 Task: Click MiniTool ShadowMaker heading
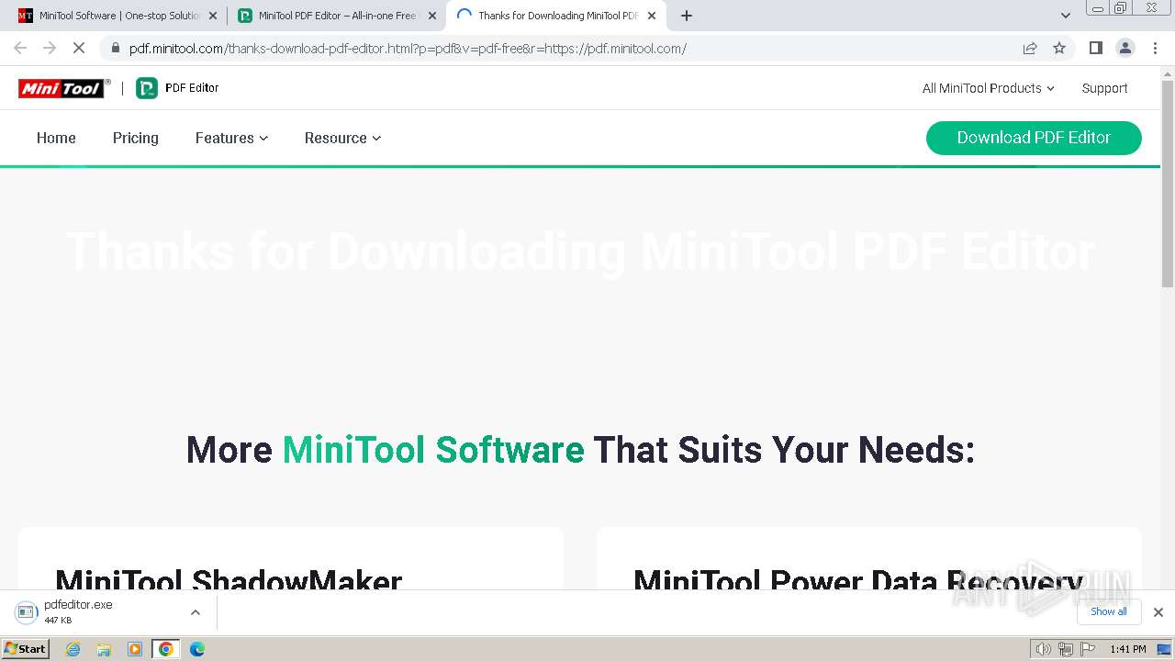tap(229, 579)
